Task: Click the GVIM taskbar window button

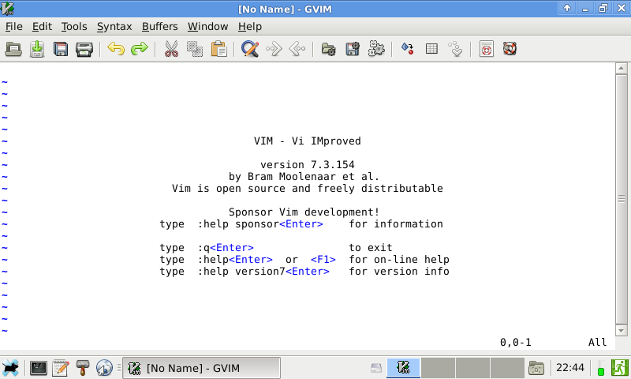Action: (201, 368)
